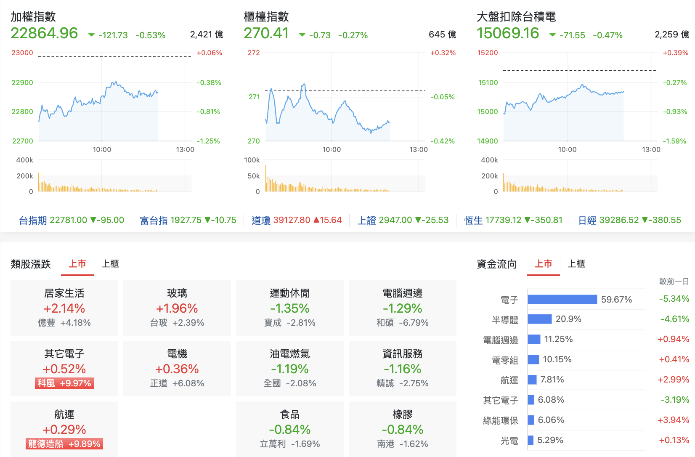Click the 其它電子 row label in 資金流向

[x=501, y=401]
